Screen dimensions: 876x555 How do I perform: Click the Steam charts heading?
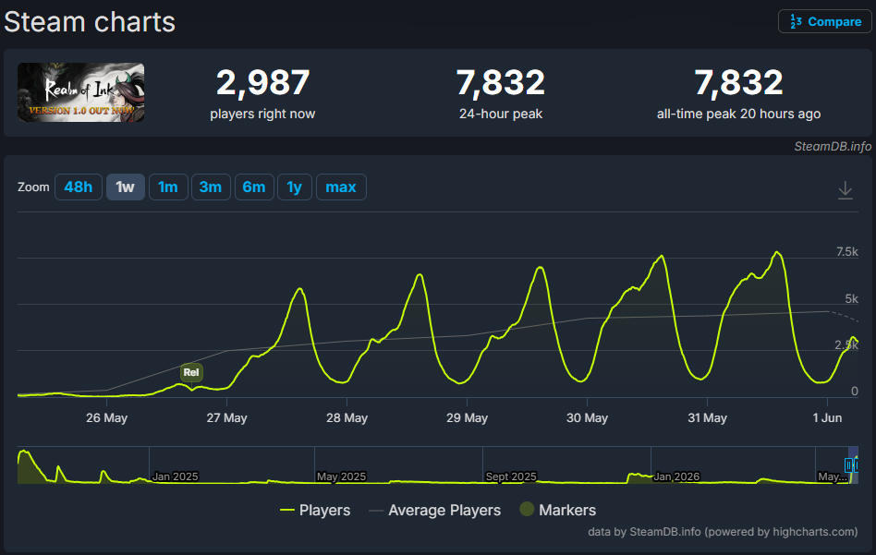[x=90, y=22]
